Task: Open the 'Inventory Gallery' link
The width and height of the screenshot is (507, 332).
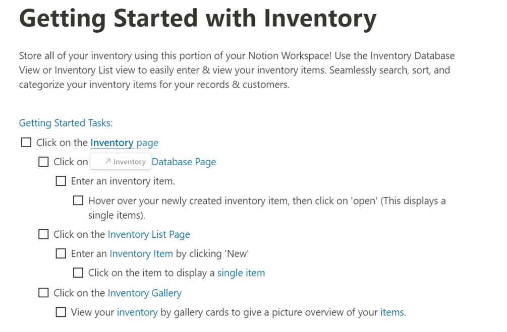Action: coord(144,293)
